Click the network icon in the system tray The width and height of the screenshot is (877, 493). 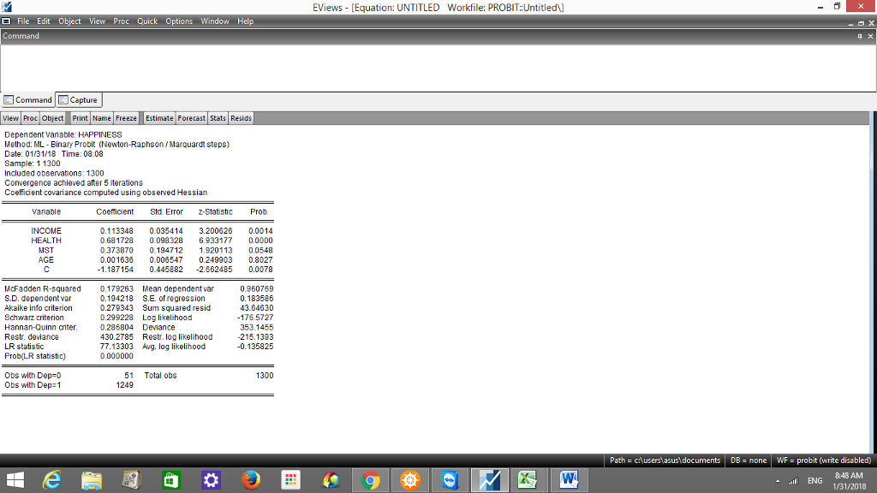(x=792, y=480)
